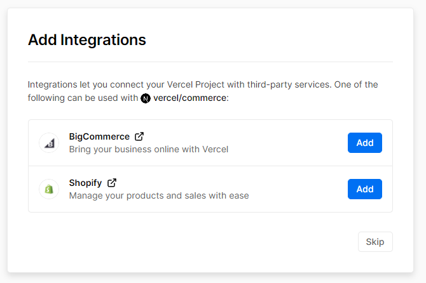Click the vercel/commerce repository name
The height and width of the screenshot is (283, 426).
point(189,98)
